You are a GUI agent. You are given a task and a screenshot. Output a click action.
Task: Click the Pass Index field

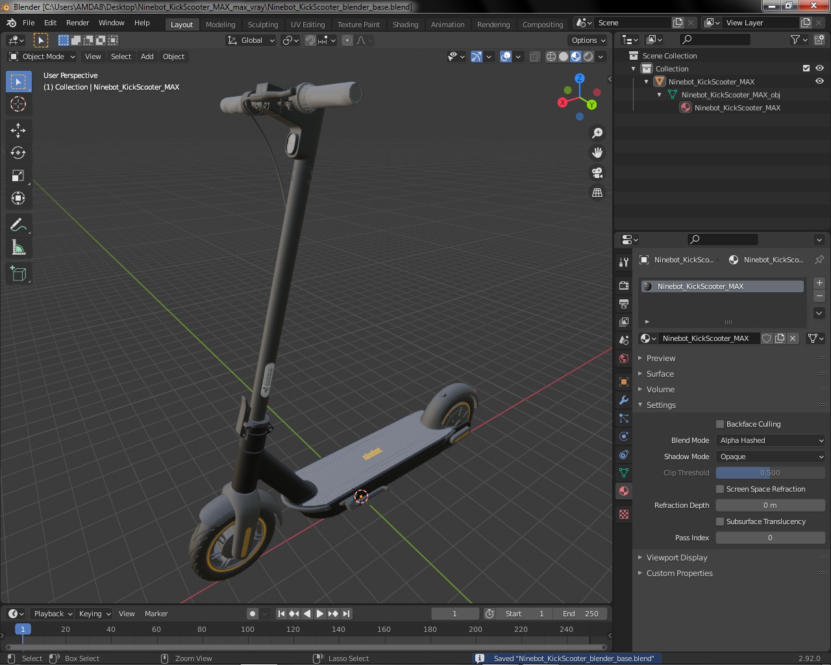771,538
